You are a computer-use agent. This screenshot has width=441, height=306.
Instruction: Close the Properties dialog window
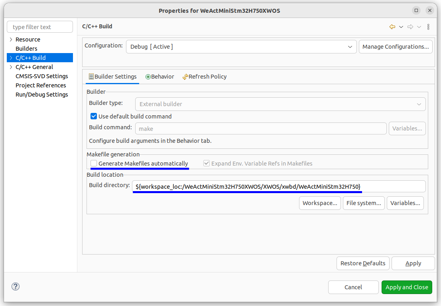click(430, 10)
